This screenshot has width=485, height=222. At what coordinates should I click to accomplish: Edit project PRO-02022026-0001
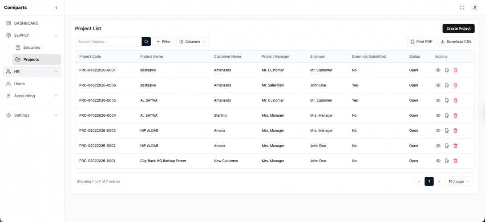point(447,161)
